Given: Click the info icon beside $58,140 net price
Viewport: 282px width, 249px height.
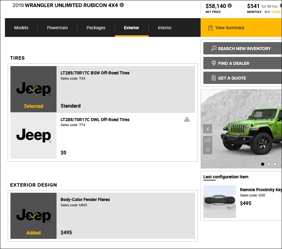Looking at the screenshot, I should point(230,6).
